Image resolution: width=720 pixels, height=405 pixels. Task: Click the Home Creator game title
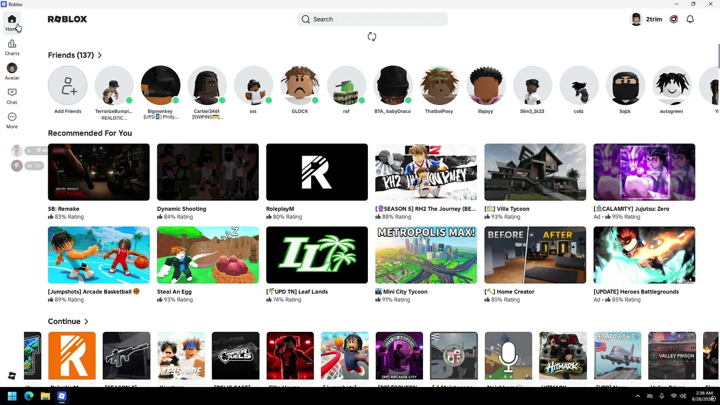point(510,291)
